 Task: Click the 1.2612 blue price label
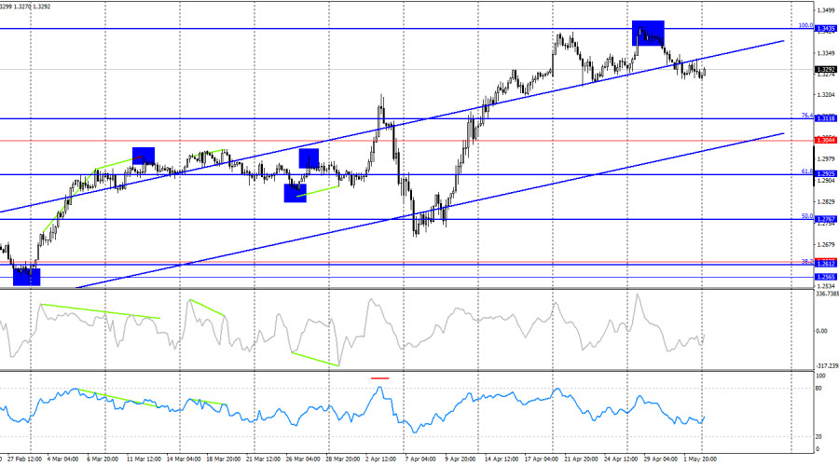tap(826, 265)
